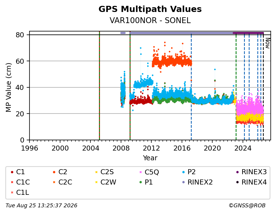Click the 2000 x-axis tick label
The image size is (276, 214).
click(60, 148)
